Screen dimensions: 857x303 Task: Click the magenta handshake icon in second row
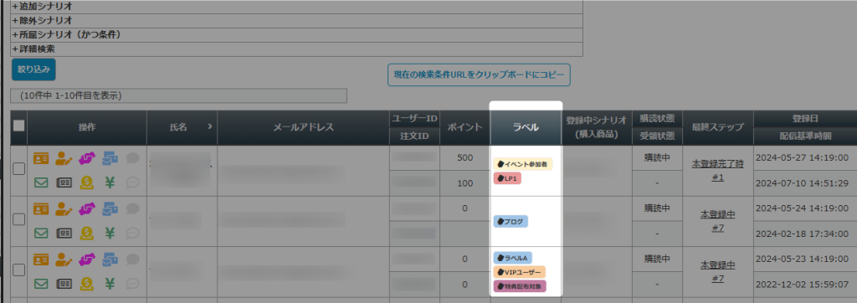pos(87,209)
